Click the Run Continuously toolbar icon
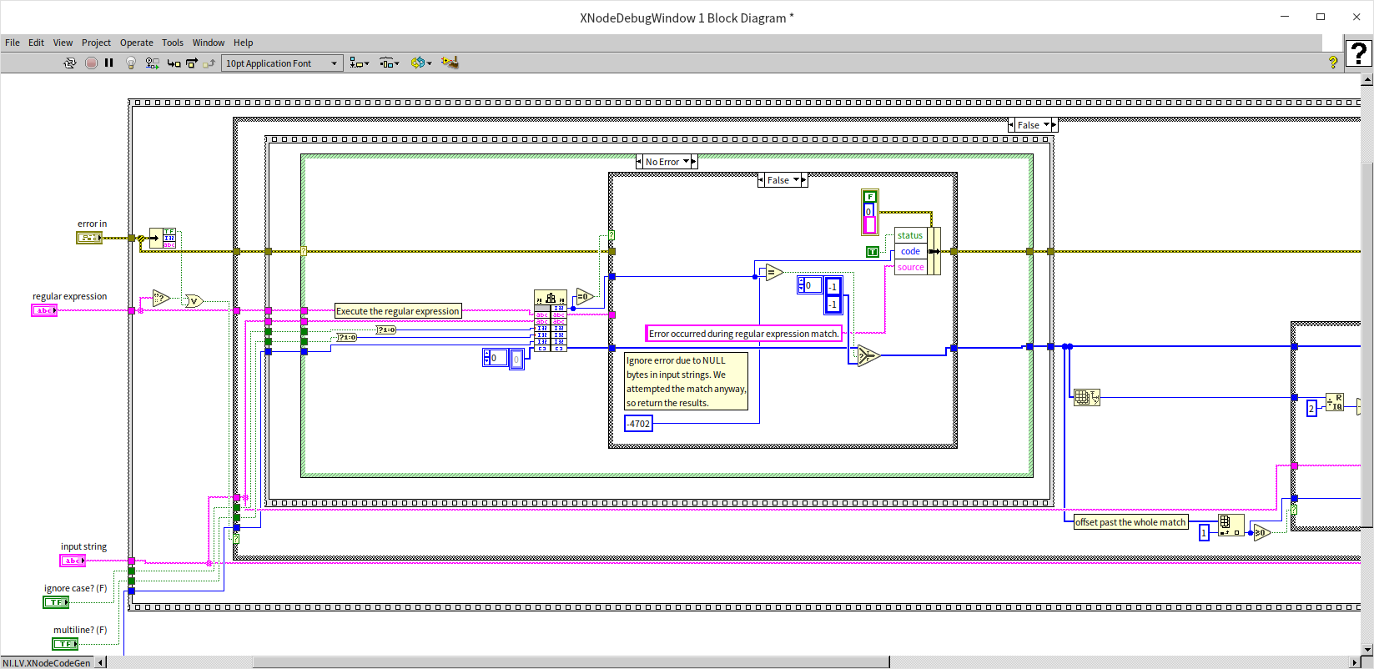 coord(70,63)
